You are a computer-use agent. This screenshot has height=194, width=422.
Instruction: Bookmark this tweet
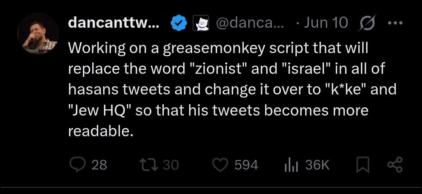363,165
